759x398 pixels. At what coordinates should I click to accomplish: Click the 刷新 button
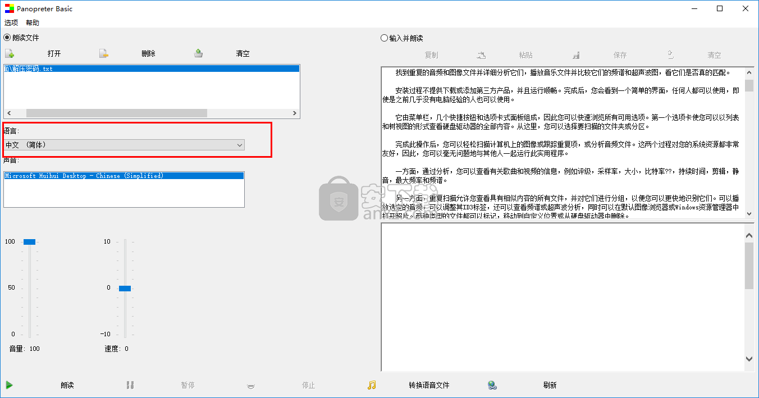[x=550, y=385]
